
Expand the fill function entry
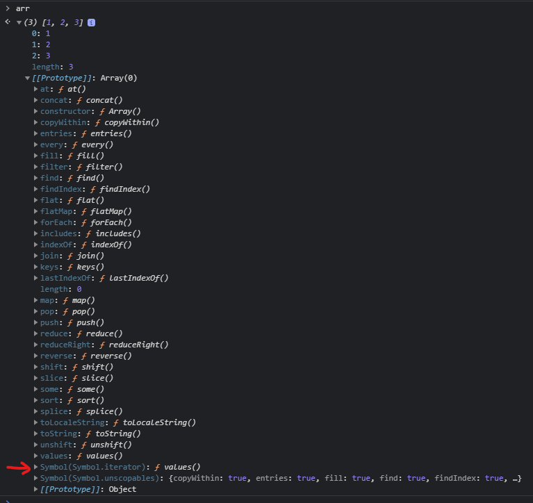(x=35, y=156)
